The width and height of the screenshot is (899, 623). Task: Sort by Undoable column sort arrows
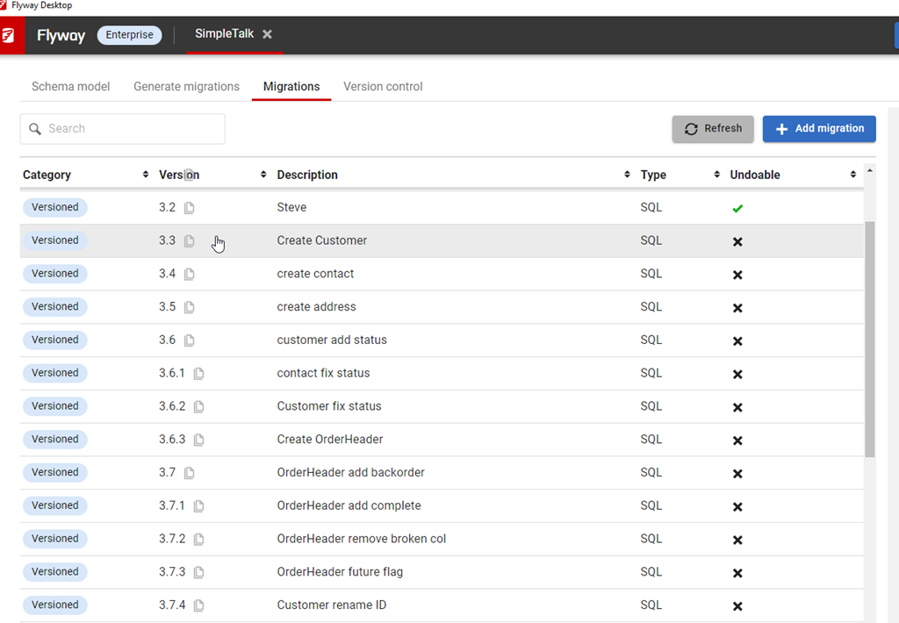point(852,175)
